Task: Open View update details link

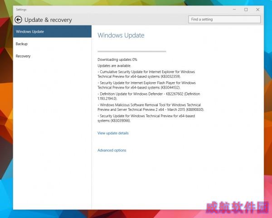Action: [x=113, y=133]
